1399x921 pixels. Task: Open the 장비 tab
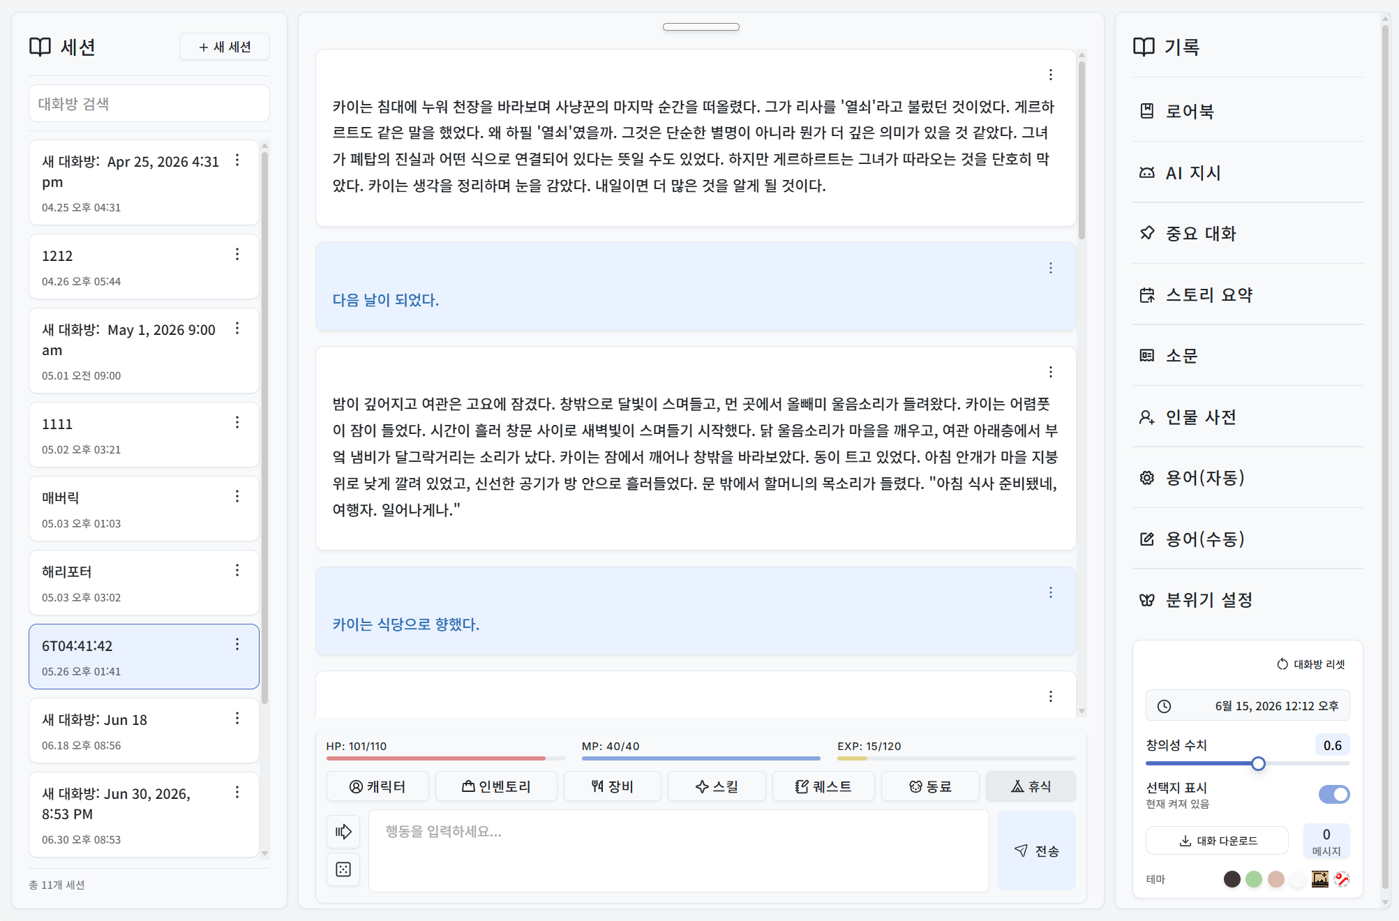pyautogui.click(x=613, y=787)
